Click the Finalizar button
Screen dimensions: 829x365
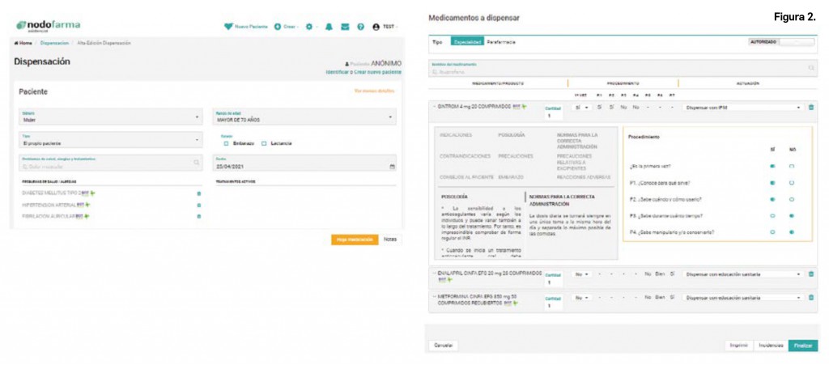click(802, 345)
